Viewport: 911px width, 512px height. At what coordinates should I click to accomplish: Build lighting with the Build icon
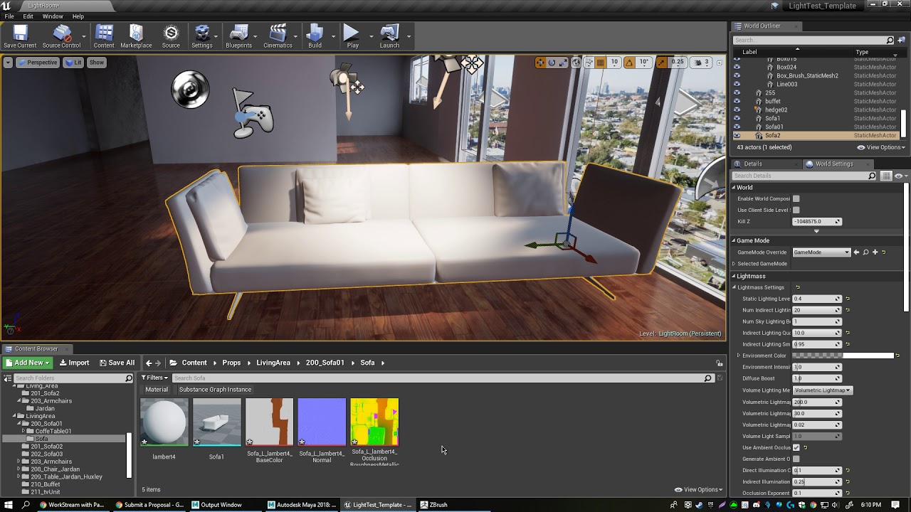tap(315, 36)
